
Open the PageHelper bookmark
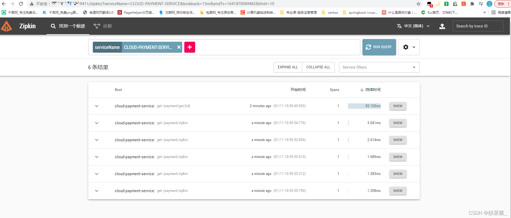click(136, 12)
